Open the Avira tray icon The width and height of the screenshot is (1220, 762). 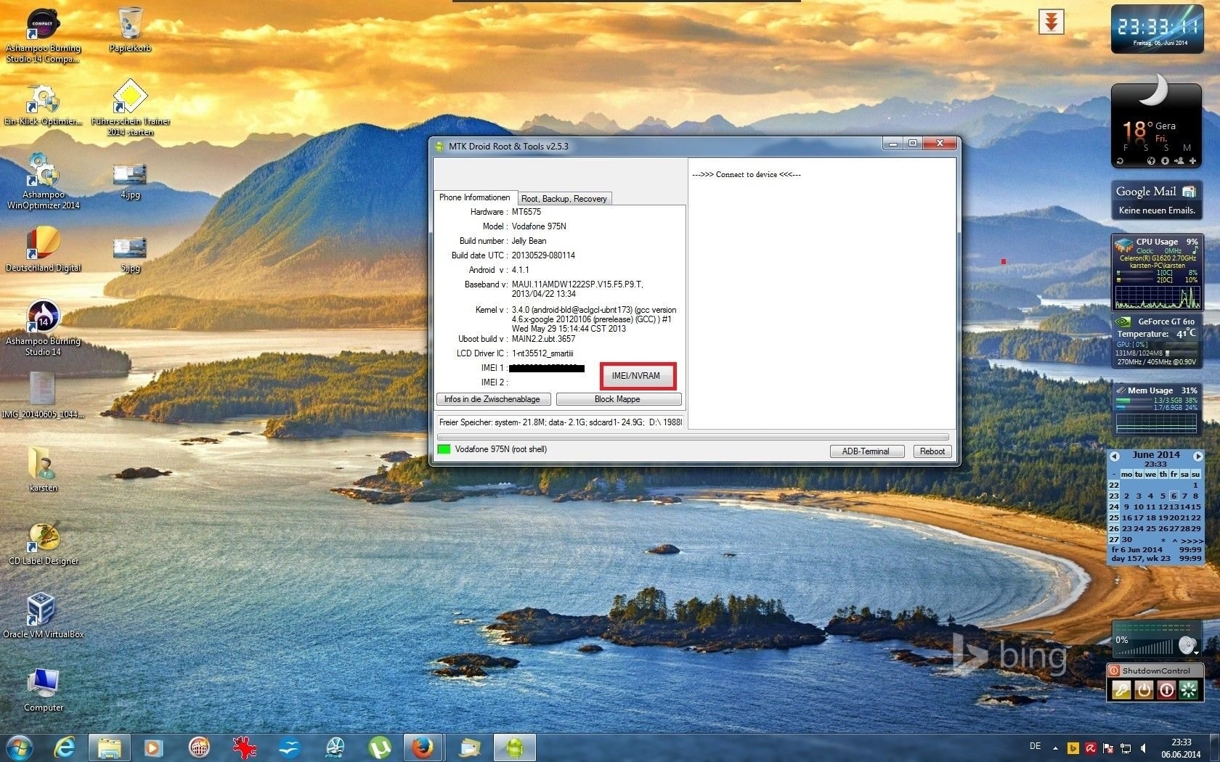pyautogui.click(x=1090, y=747)
